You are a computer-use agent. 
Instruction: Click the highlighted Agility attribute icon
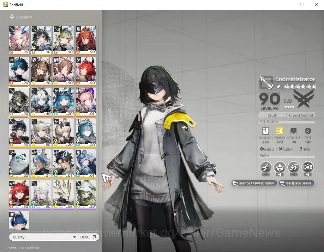(x=279, y=131)
